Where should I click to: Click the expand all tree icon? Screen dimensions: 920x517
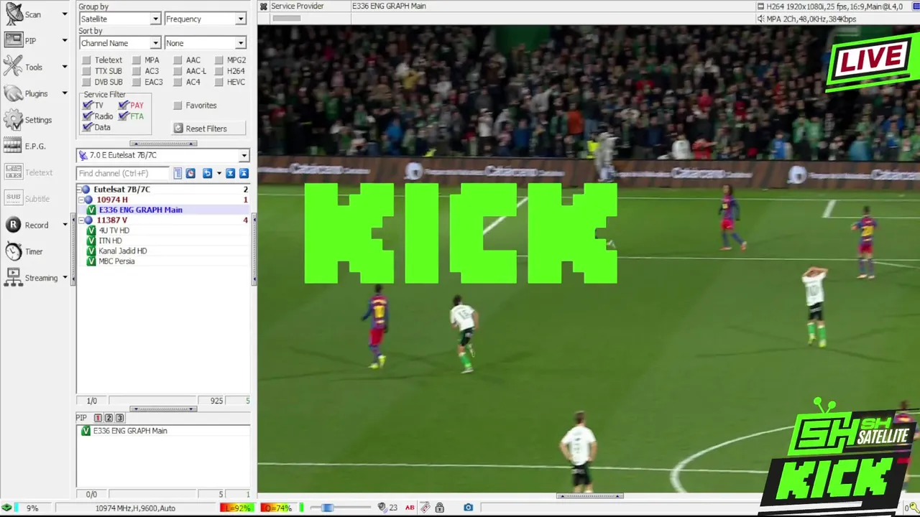(x=231, y=173)
